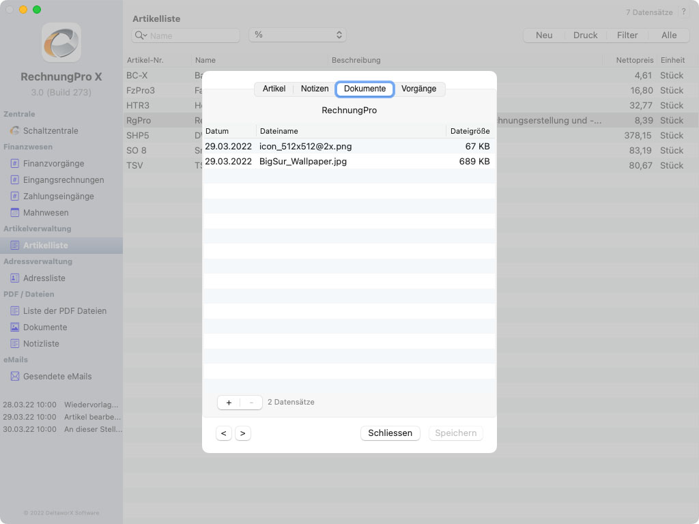This screenshot has width=699, height=524.
Task: Open the percent dropdown in toolbar
Action: tap(298, 35)
